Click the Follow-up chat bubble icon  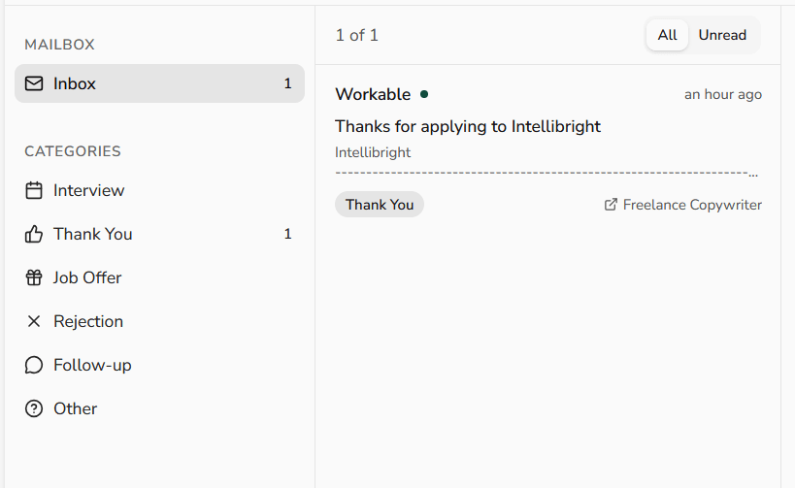34,365
